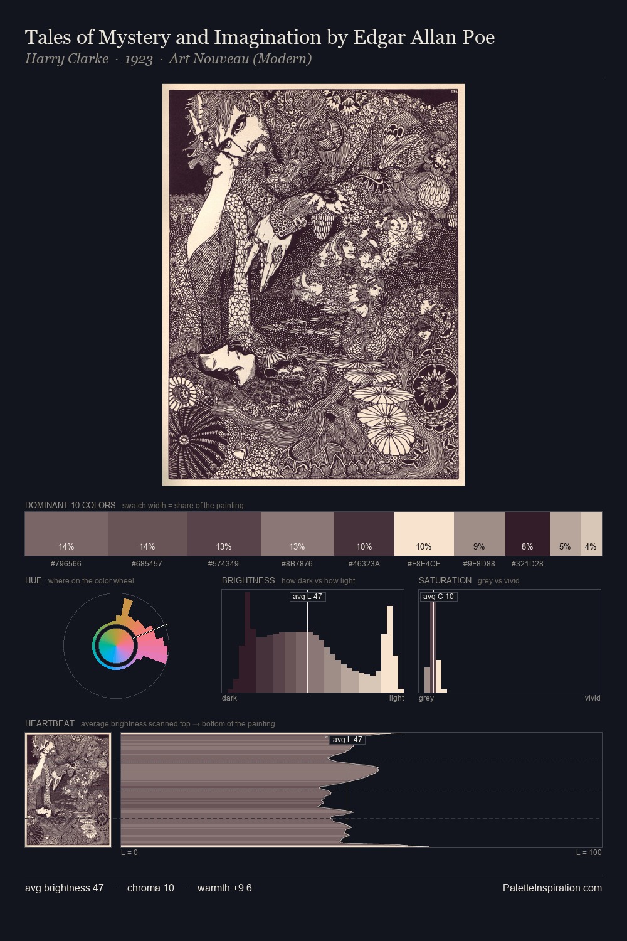Select the dark #46323A swatch

click(364, 534)
